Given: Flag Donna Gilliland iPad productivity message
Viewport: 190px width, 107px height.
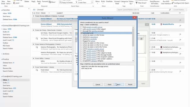Looking at the screenshot, I should point(180,26).
